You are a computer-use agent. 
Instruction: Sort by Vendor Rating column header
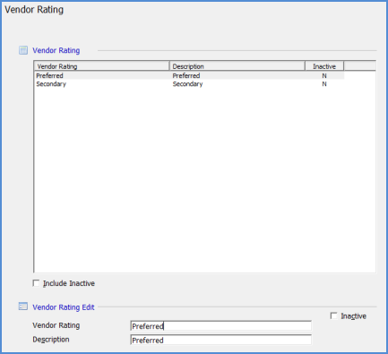[102, 66]
